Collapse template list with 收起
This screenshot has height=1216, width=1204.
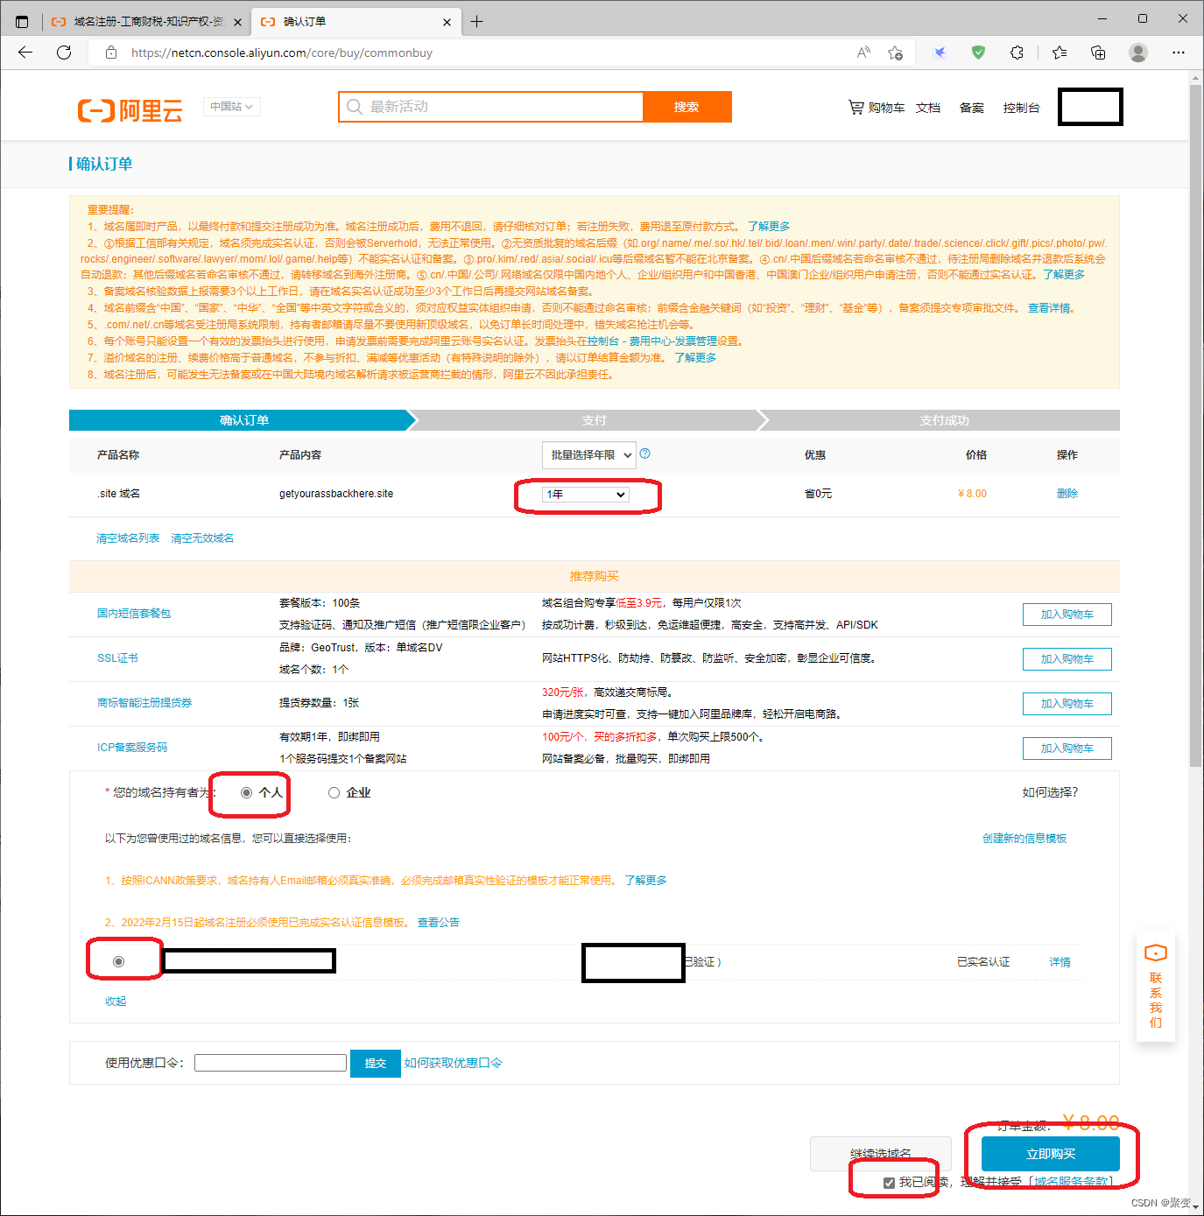(x=116, y=1002)
